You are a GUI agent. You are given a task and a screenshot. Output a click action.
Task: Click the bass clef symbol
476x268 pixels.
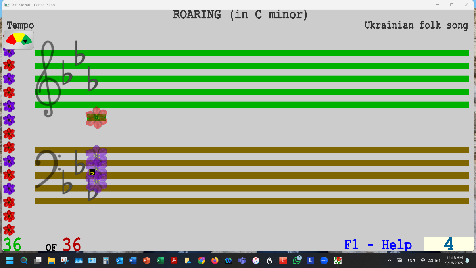click(x=47, y=169)
